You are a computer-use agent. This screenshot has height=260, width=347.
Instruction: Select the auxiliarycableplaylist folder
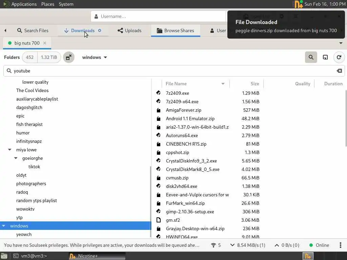tap(37, 99)
